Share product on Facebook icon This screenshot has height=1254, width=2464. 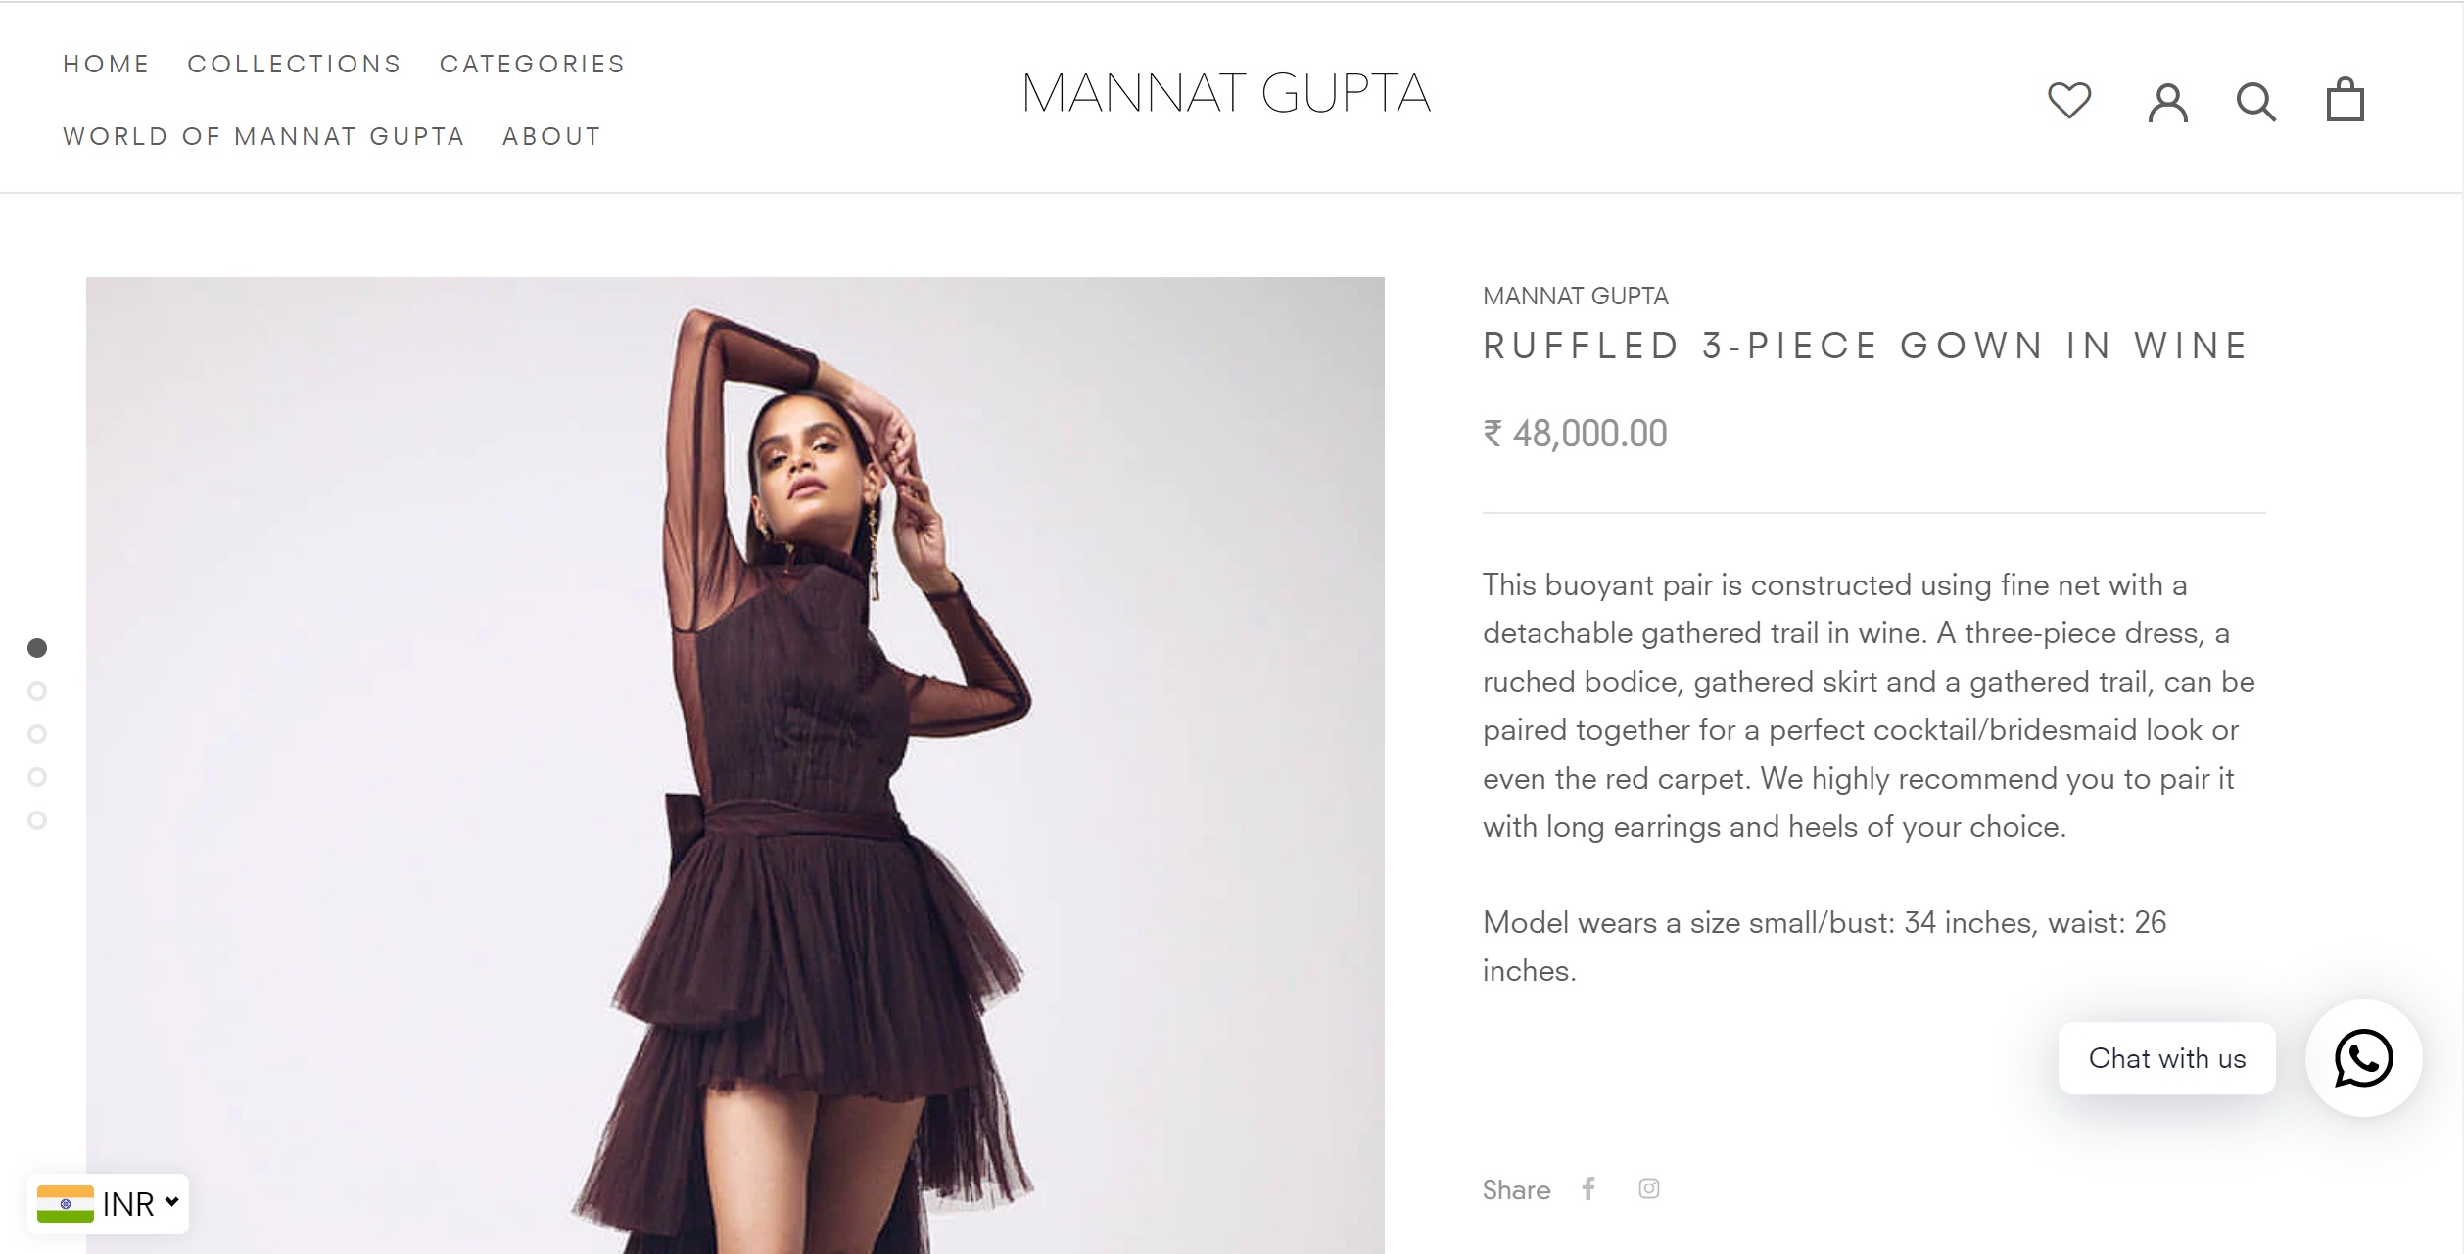1588,1188
